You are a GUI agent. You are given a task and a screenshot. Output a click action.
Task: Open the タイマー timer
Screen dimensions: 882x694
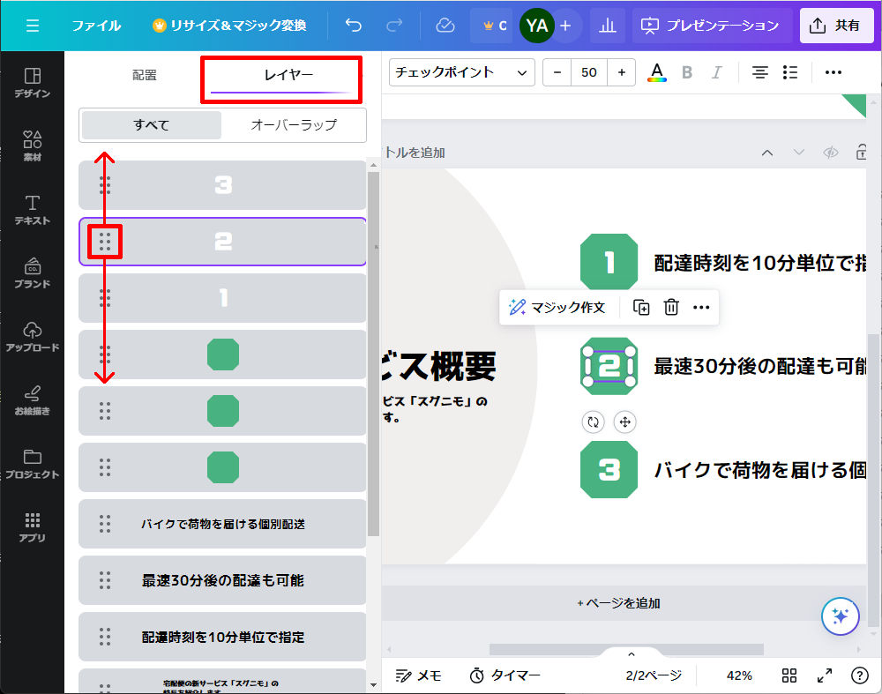[505, 675]
